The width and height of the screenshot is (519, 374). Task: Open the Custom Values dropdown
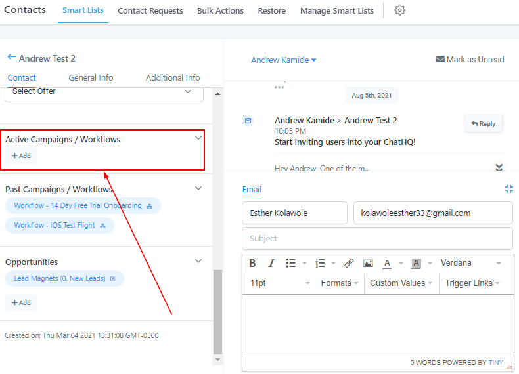click(401, 283)
